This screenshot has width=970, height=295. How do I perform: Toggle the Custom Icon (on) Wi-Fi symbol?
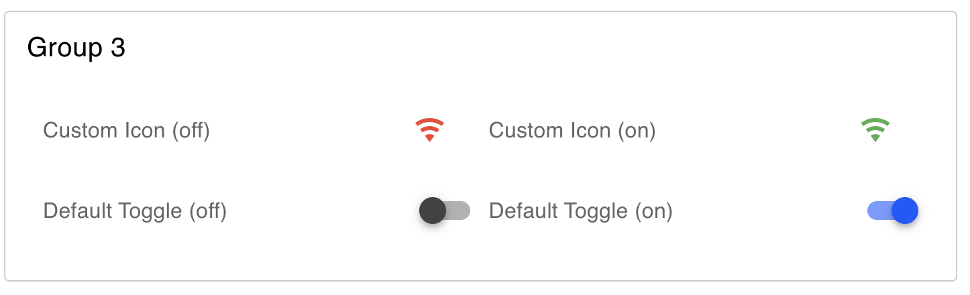pos(875,130)
